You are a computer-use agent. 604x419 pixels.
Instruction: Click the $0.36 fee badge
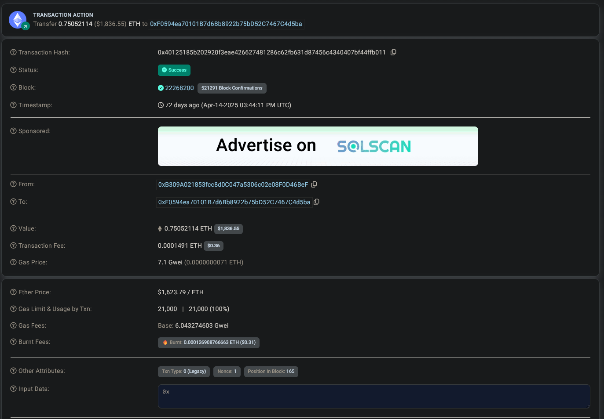click(x=213, y=246)
